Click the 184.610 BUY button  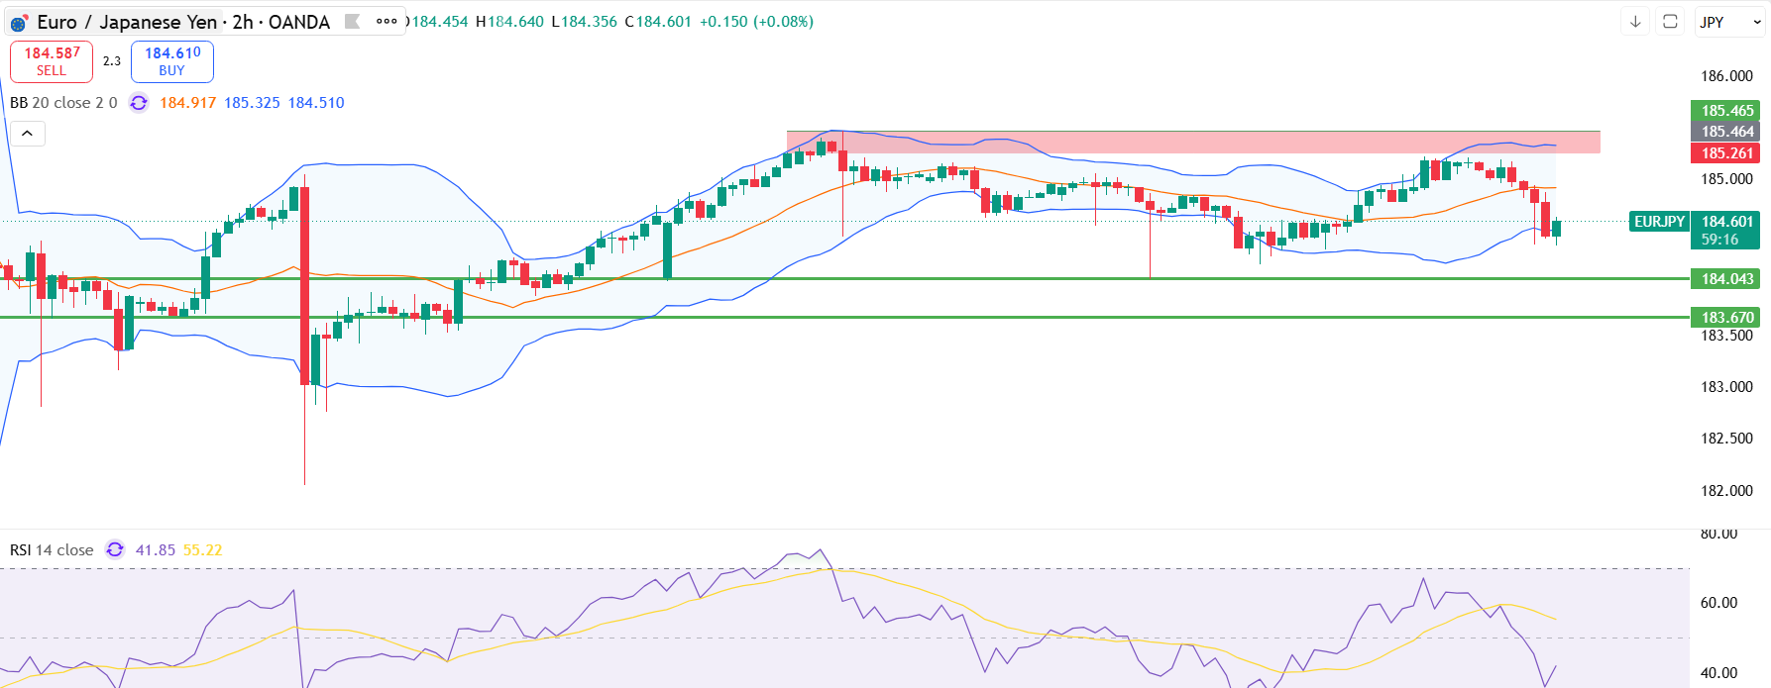tap(172, 61)
